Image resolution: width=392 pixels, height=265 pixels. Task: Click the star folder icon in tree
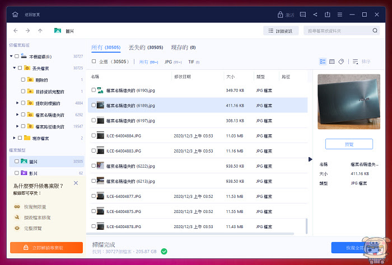(30, 91)
